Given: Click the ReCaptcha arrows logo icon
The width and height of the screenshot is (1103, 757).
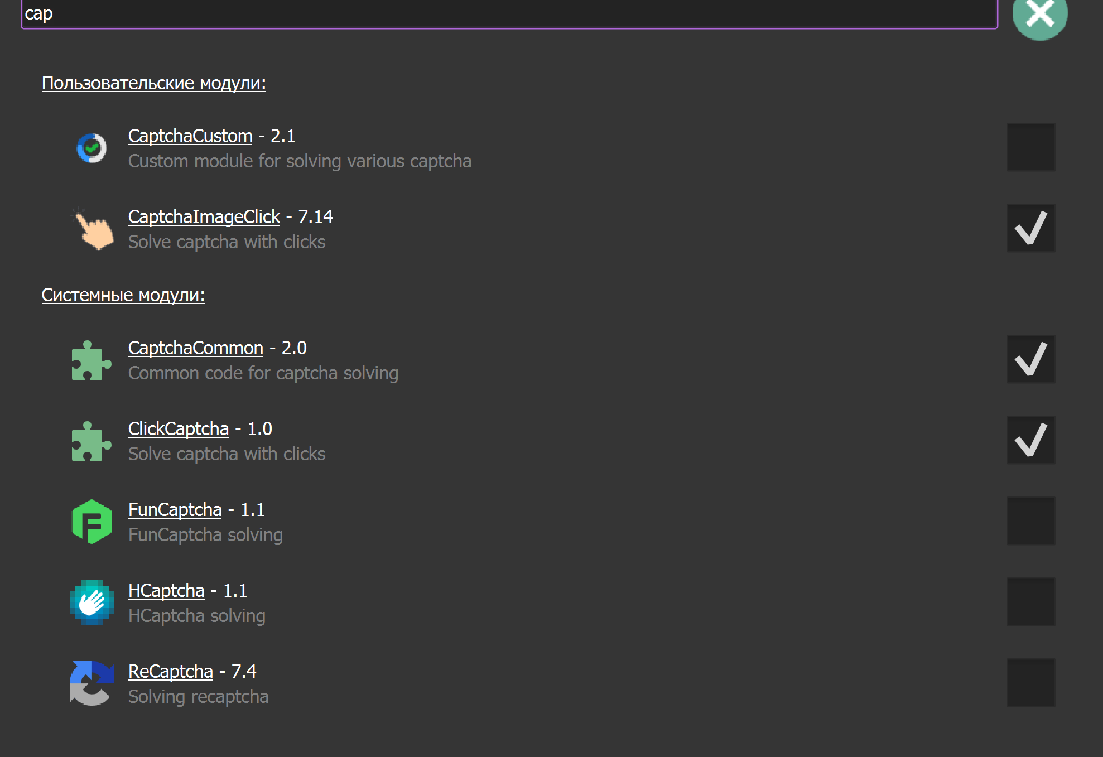Looking at the screenshot, I should [91, 683].
